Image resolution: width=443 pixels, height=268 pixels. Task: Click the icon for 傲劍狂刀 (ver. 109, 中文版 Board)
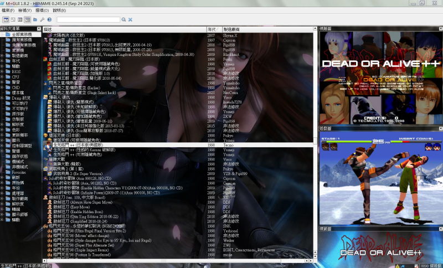[x=45, y=197]
